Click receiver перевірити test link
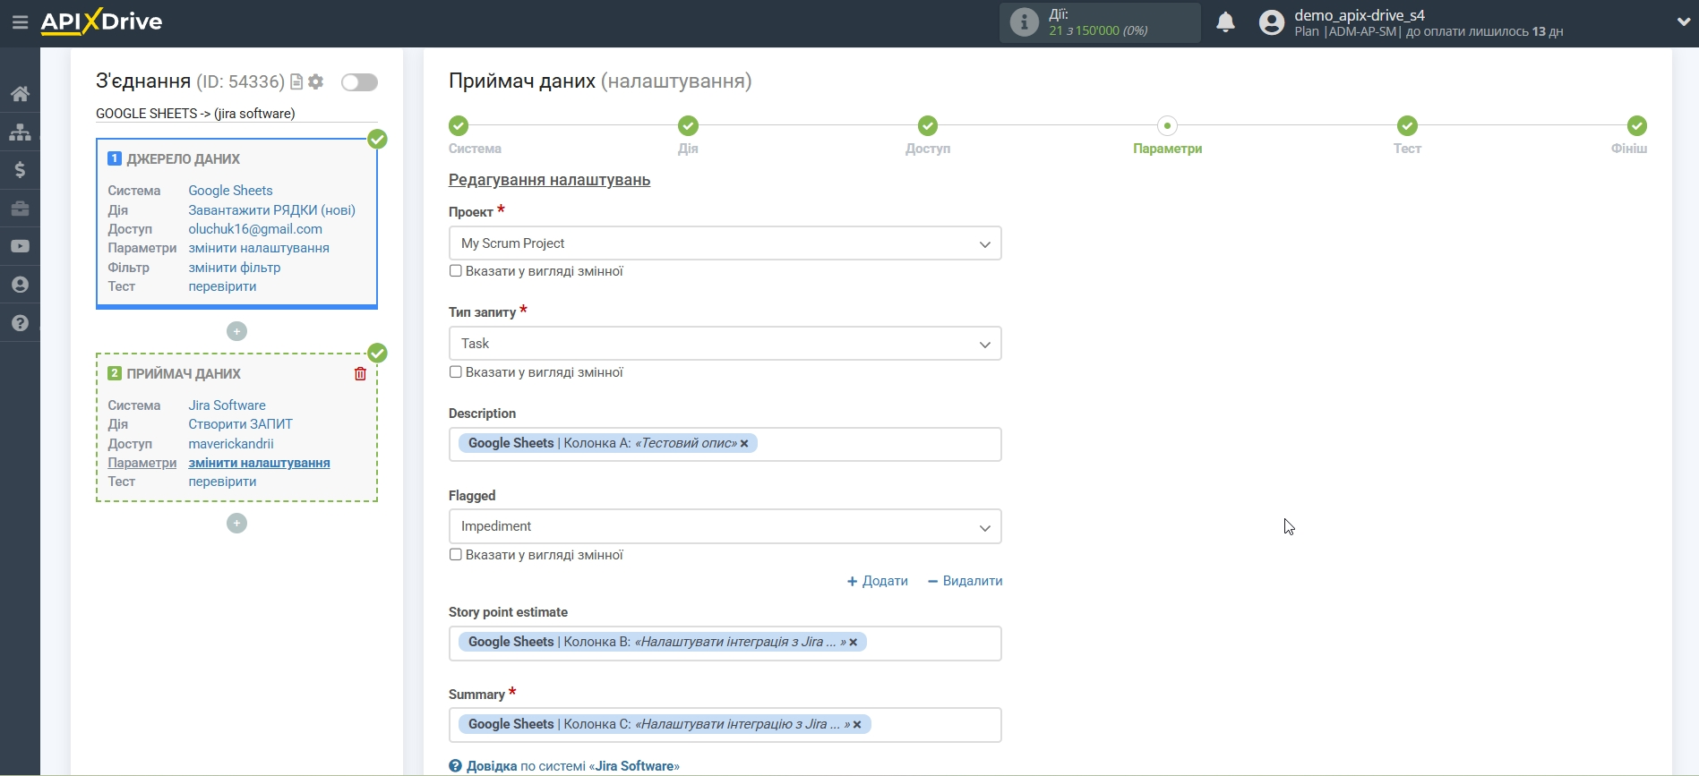1699x776 pixels. (x=222, y=482)
